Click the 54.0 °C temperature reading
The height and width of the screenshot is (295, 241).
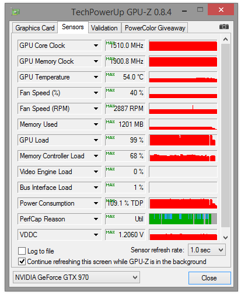125,77
